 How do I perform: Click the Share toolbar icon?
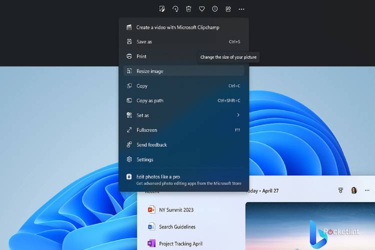(228, 9)
